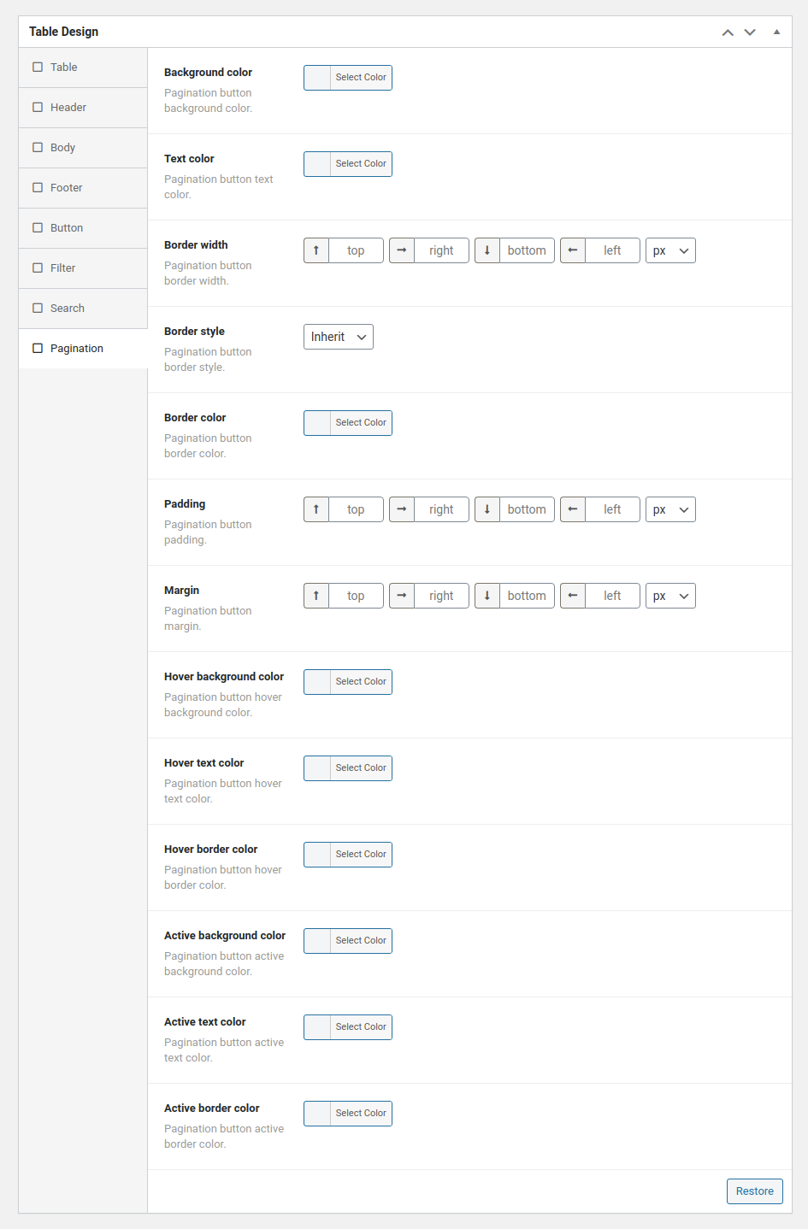Click the Margin left arrow icon
808x1229 pixels.
(573, 596)
